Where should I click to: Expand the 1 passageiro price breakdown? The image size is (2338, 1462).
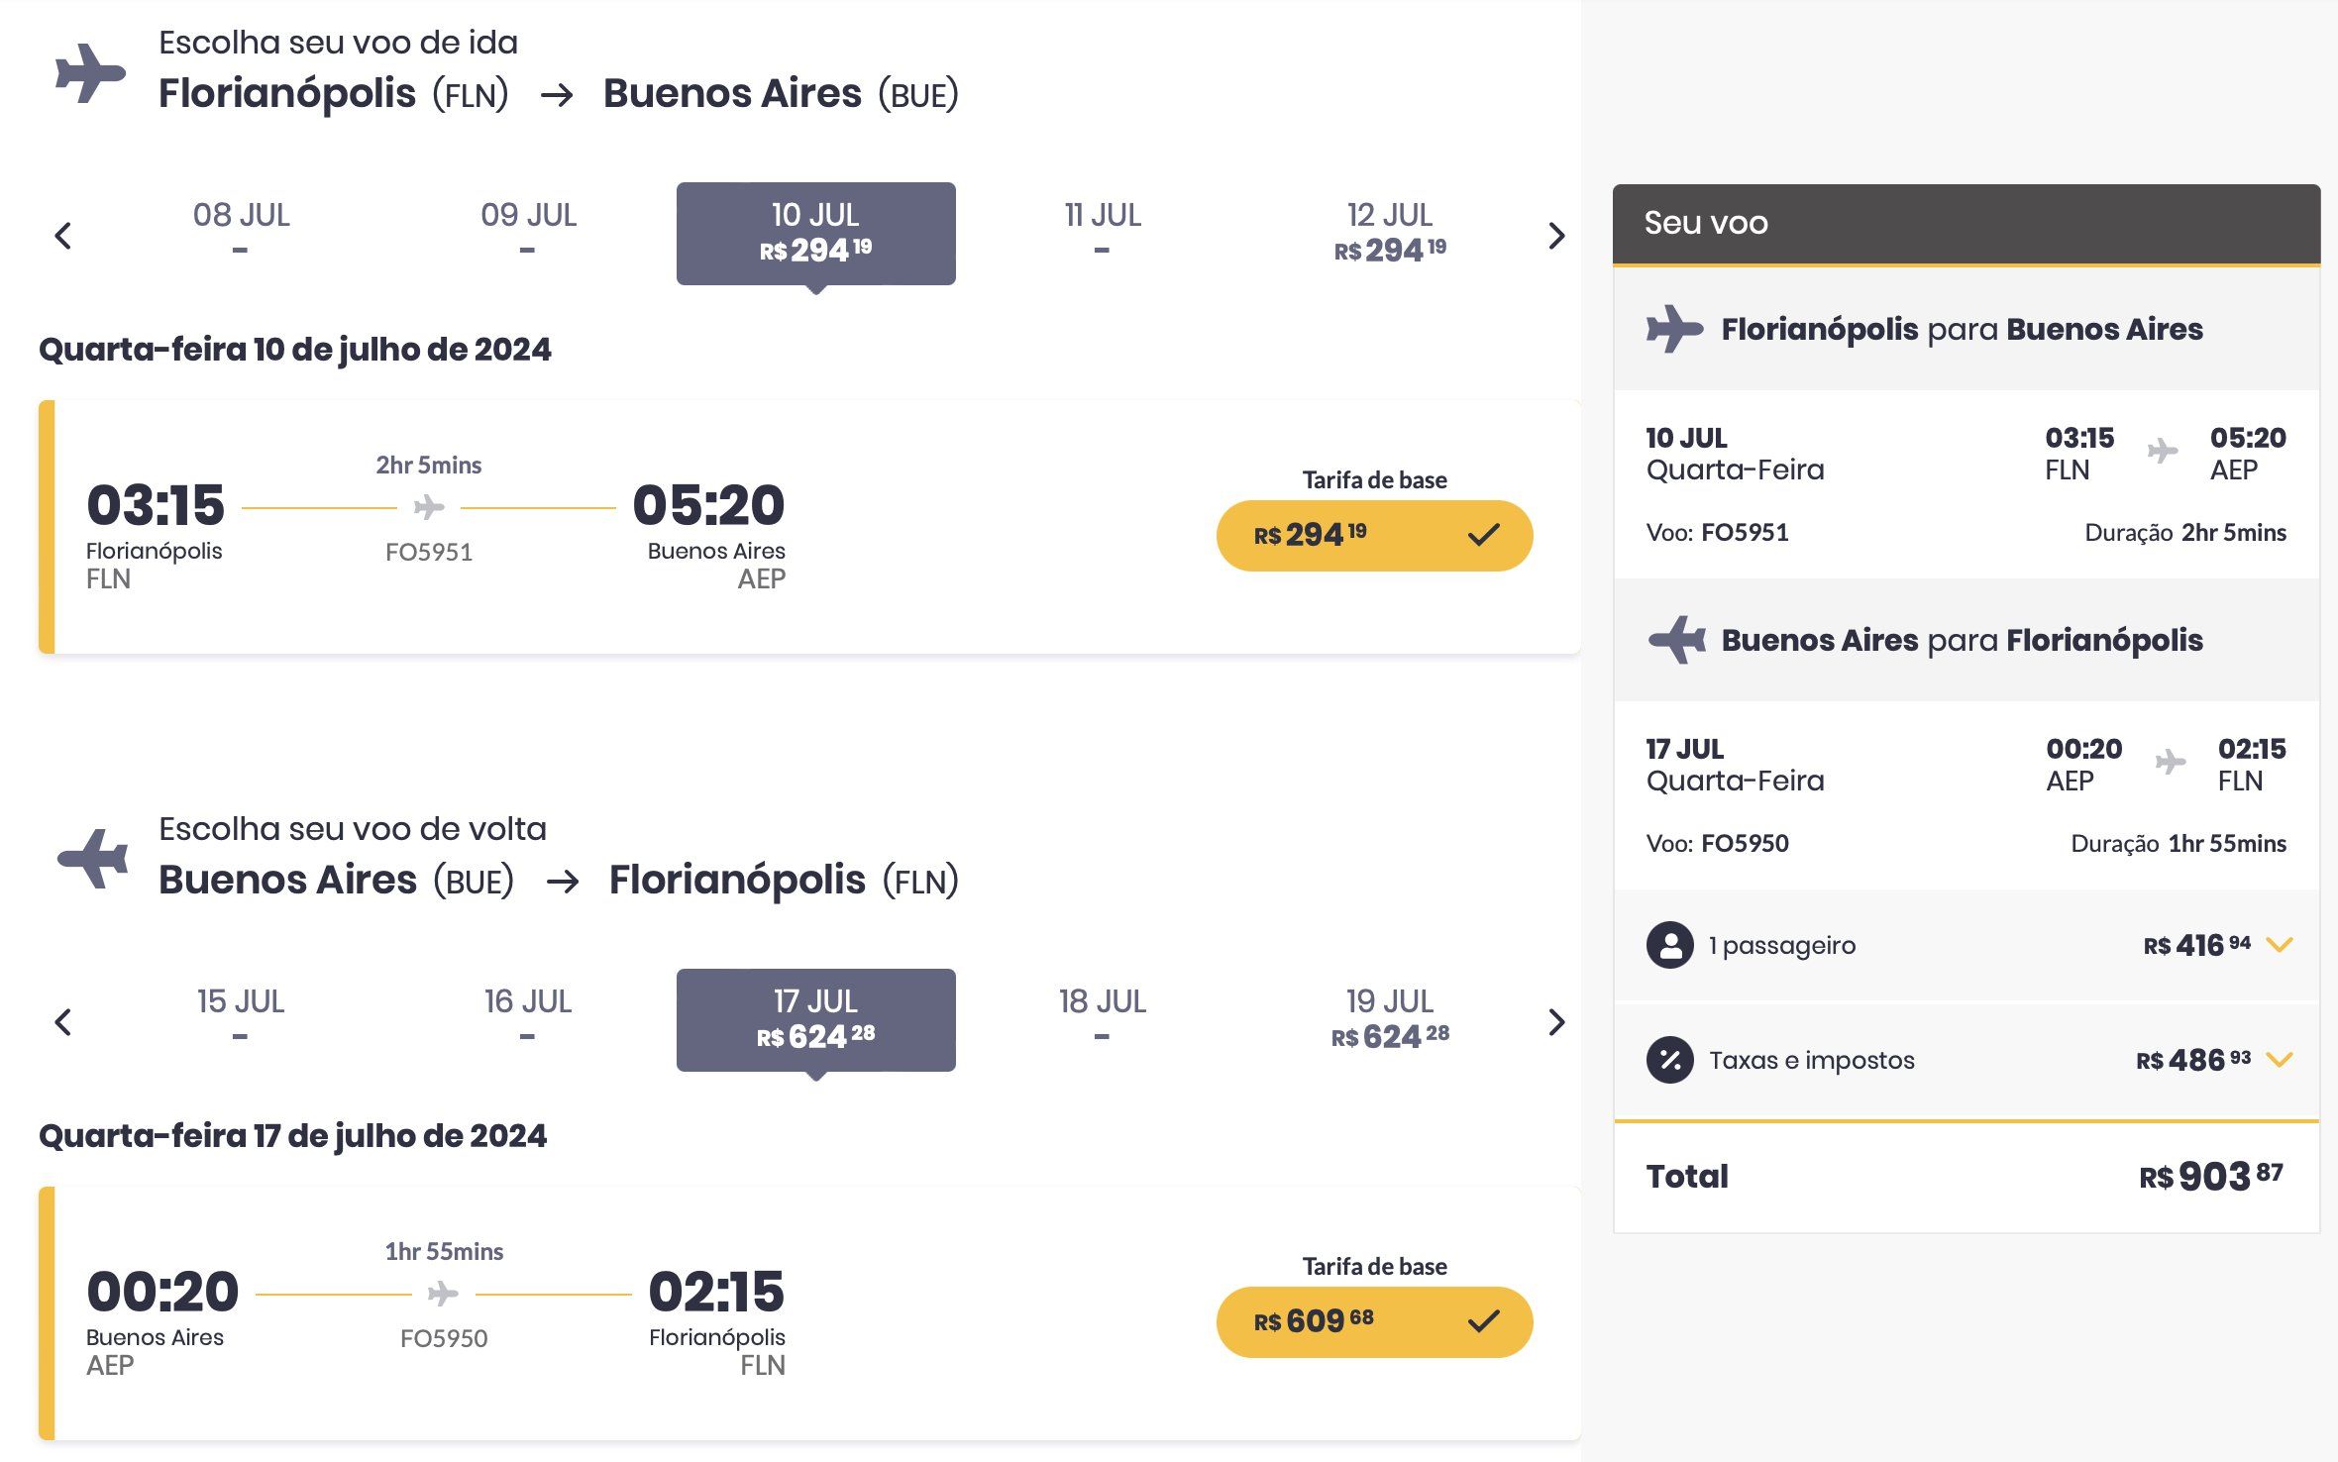(x=2280, y=945)
